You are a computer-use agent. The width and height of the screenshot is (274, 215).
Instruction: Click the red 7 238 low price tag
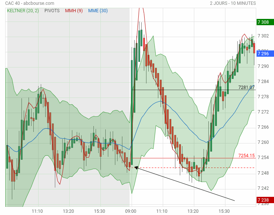coord(265,200)
